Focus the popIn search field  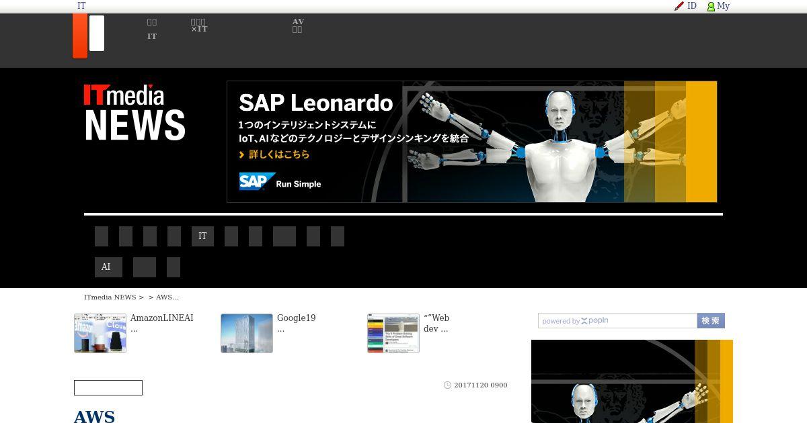pyautogui.click(x=617, y=321)
